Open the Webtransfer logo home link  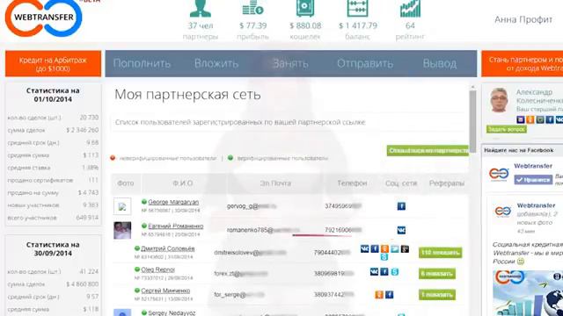point(44,18)
